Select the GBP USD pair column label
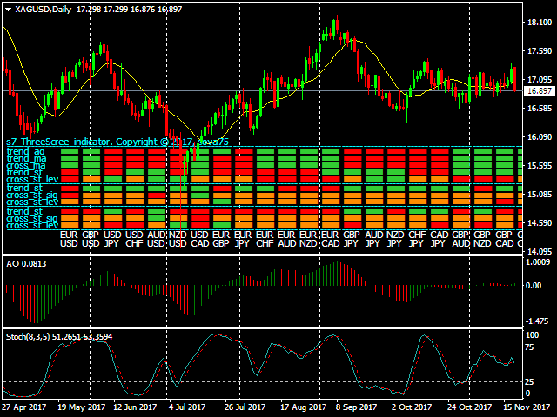The width and height of the screenshot is (557, 417). click(91, 239)
